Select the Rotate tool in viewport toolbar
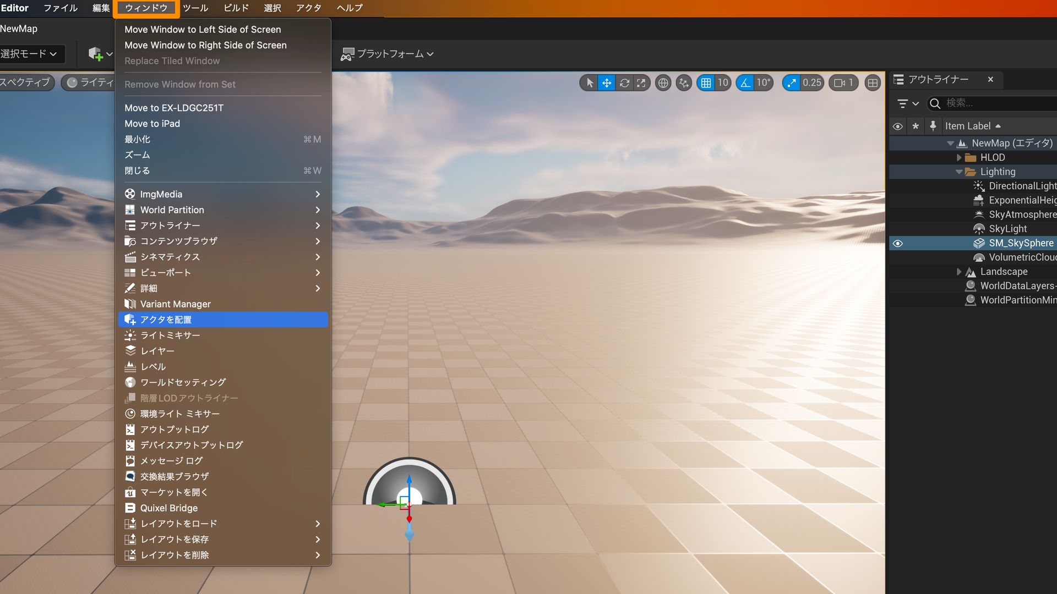 624,82
